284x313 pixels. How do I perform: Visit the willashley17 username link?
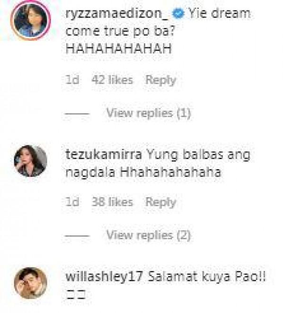tap(104, 277)
